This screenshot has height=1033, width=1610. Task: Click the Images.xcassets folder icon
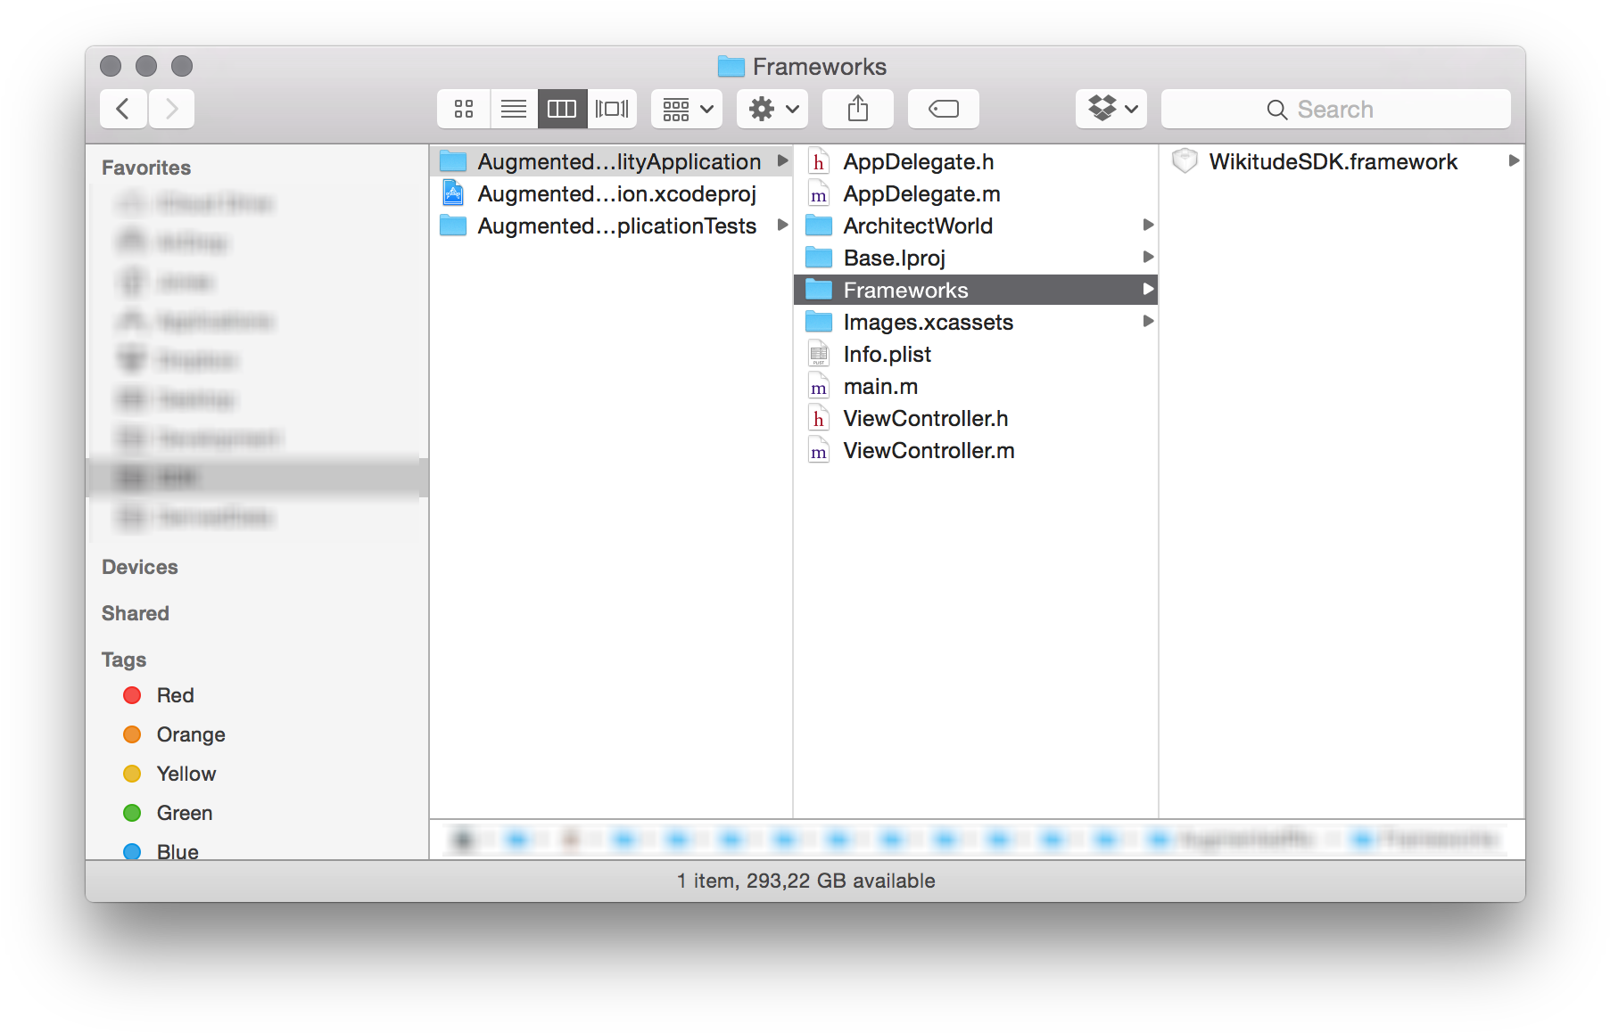point(819,322)
